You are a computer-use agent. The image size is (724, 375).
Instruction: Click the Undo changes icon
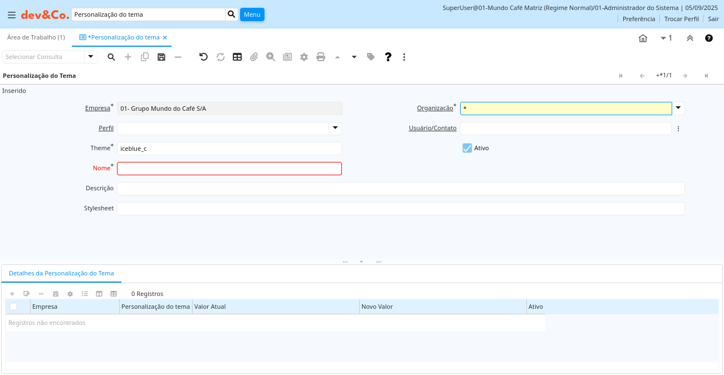point(203,57)
